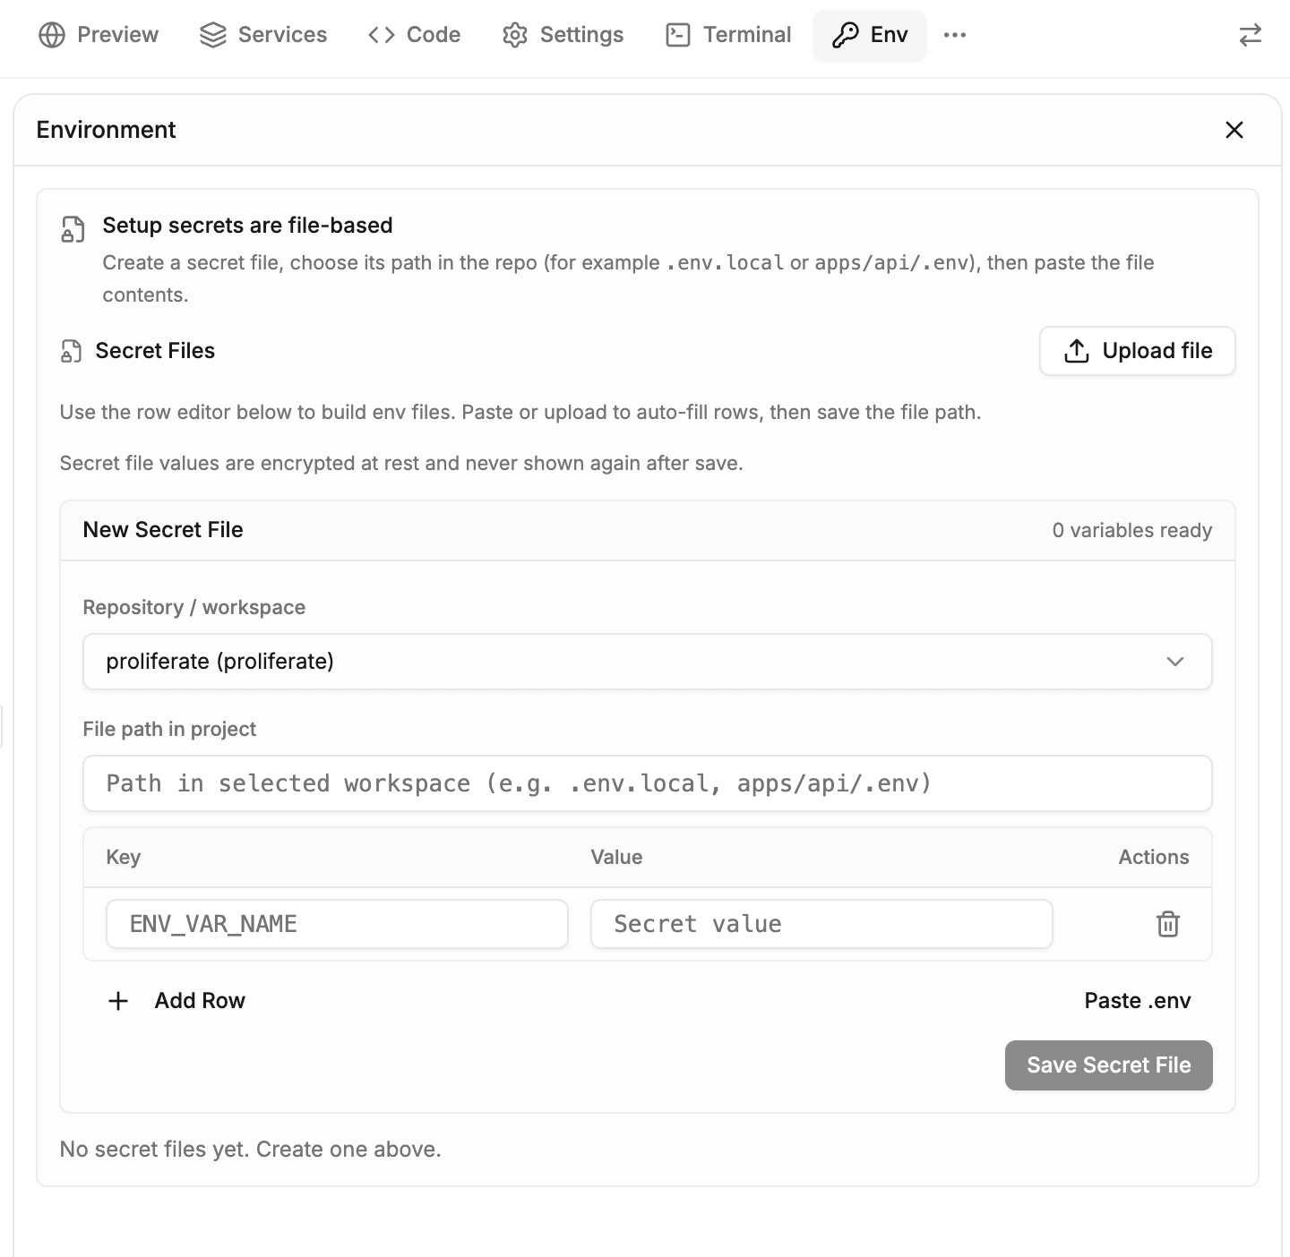Focus the file path in project field
Screen dimensions: 1290x1257
click(647, 783)
